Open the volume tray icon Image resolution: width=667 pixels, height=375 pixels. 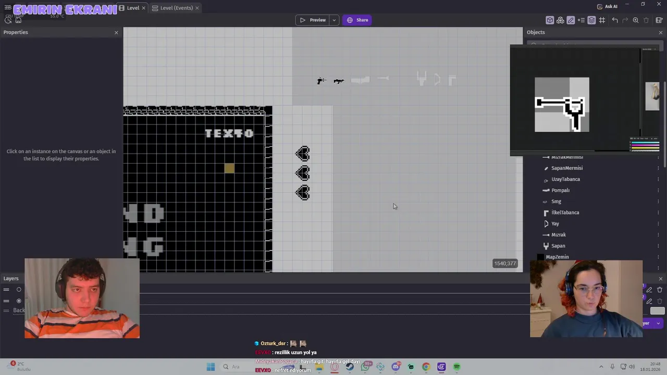coord(632,367)
